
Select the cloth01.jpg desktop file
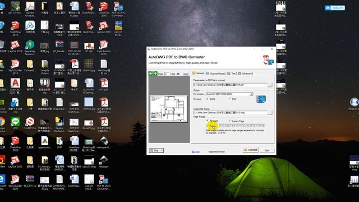[x=89, y=66]
